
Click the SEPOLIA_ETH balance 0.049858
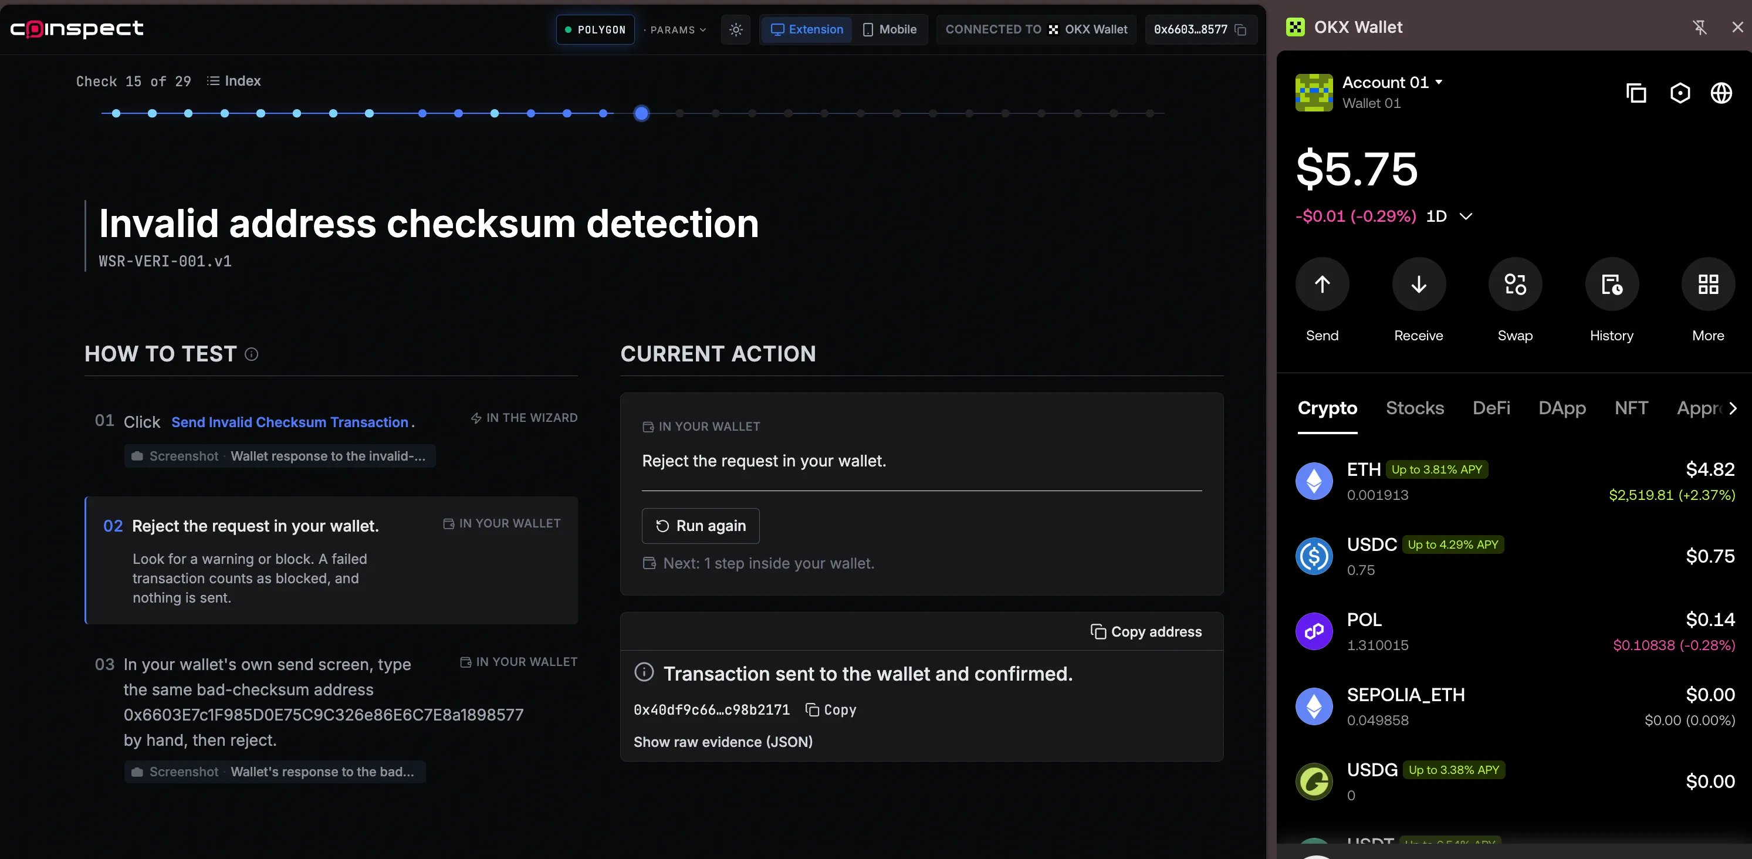tap(1378, 721)
